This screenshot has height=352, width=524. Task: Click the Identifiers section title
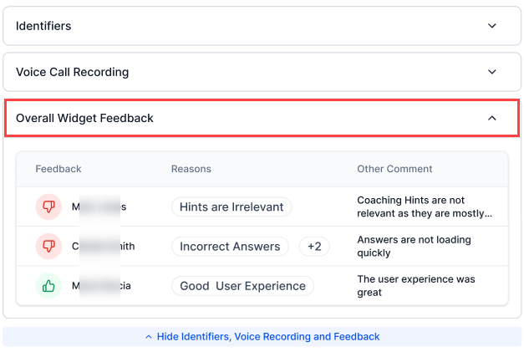tap(43, 26)
